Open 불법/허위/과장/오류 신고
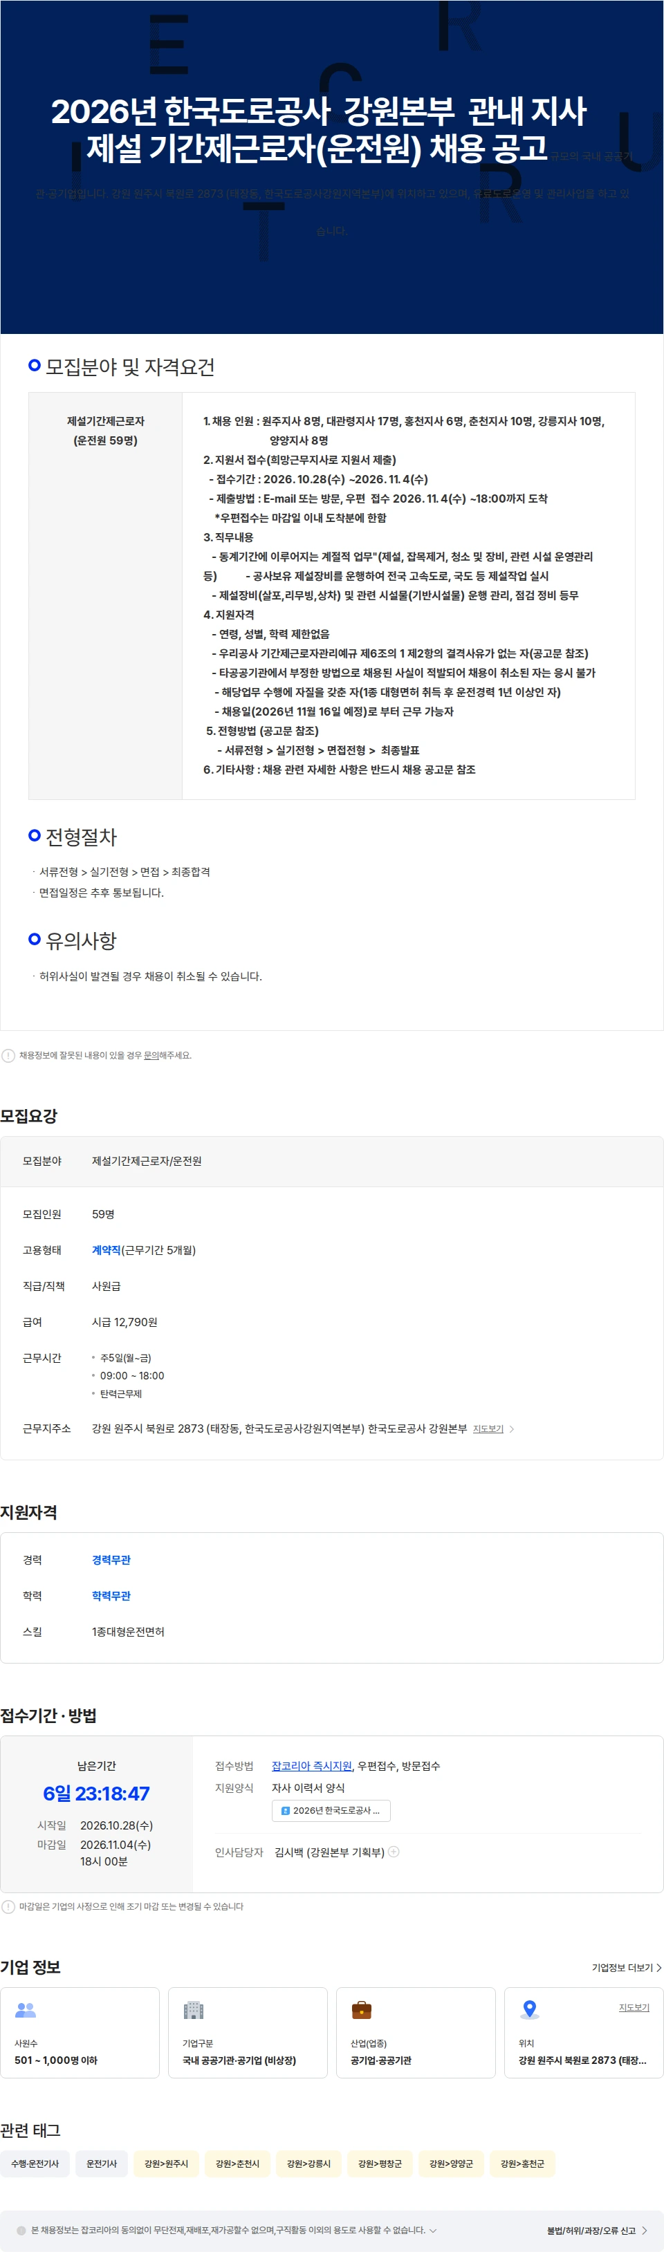 tap(598, 2230)
